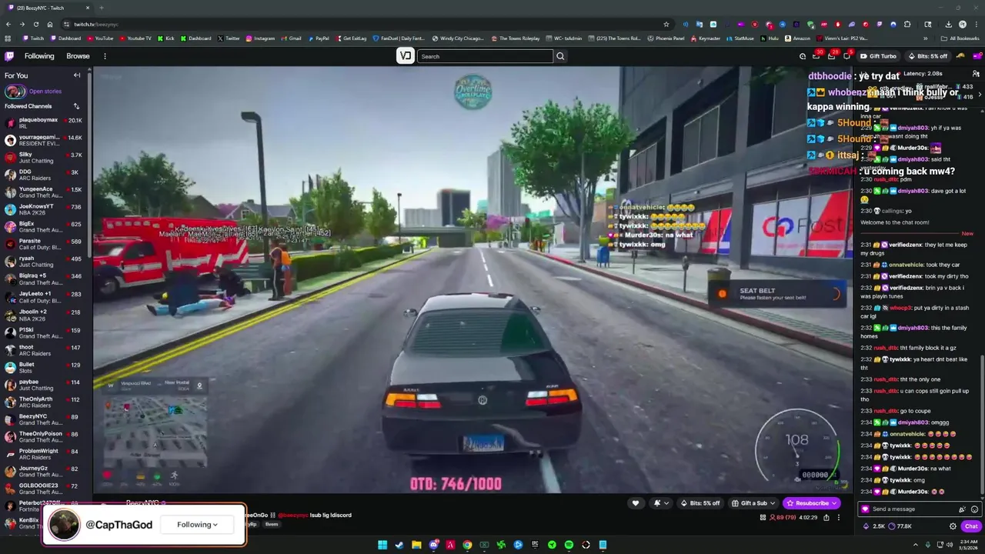Open the Following tab
This screenshot has height=554, width=985.
tap(39, 56)
